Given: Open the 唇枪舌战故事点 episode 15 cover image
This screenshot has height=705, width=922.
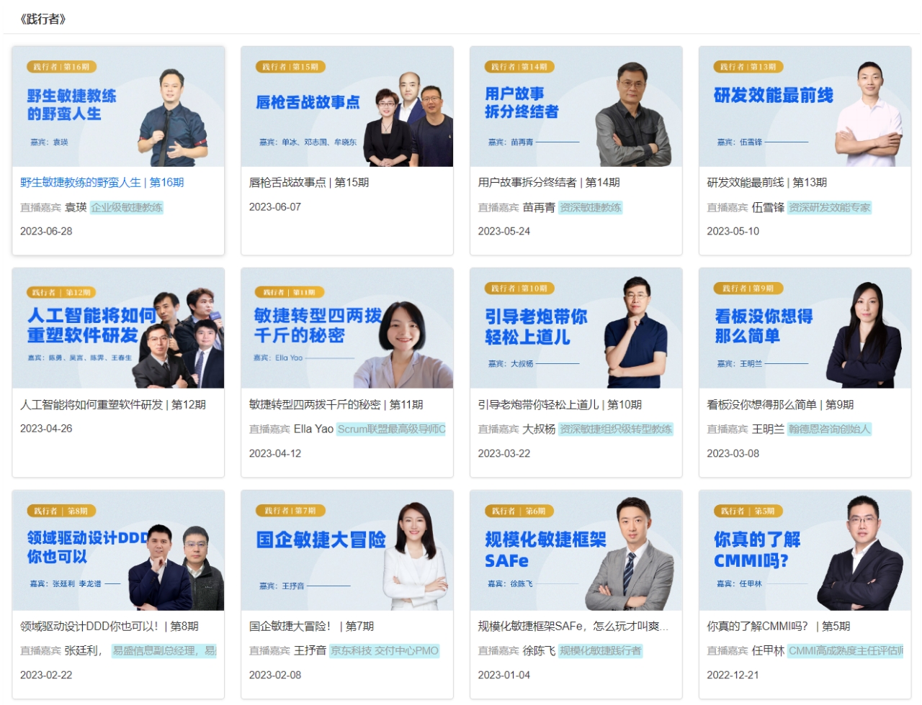Looking at the screenshot, I should (x=347, y=106).
